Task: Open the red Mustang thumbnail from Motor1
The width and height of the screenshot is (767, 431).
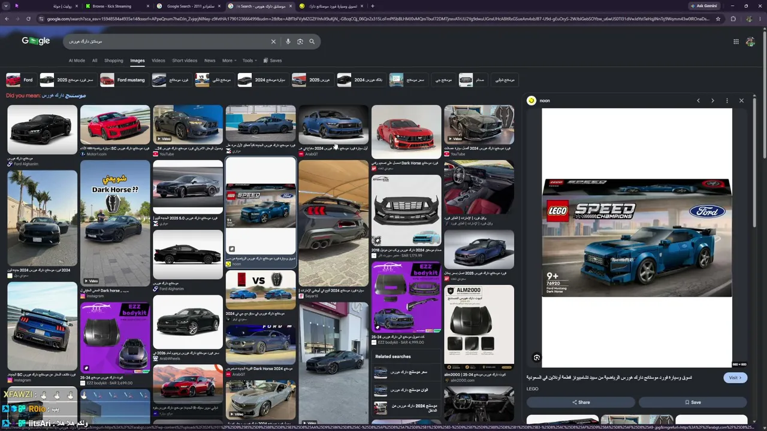Action: point(115,125)
